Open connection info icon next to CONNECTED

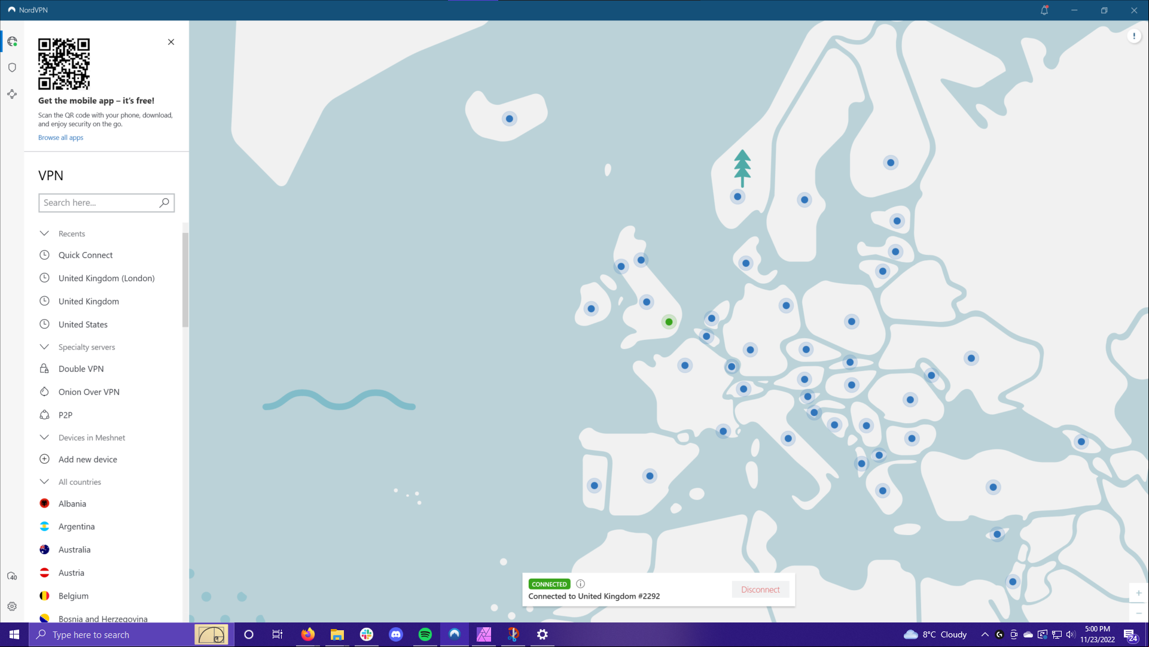pos(580,584)
